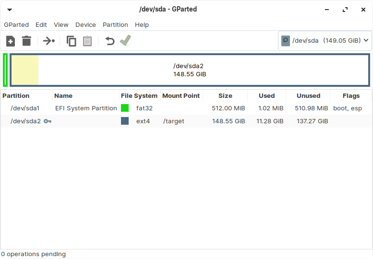
Task: Open the window menu arrow in title bar
Action: click(x=9, y=9)
